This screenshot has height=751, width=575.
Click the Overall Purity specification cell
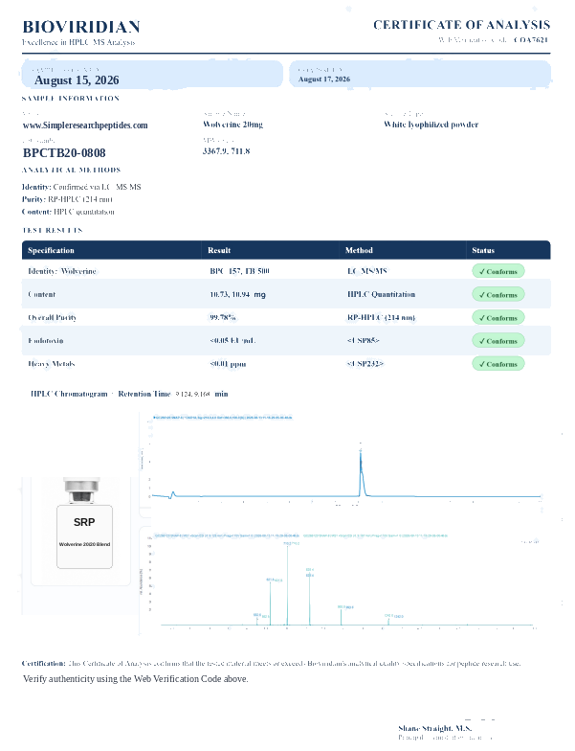[52, 318]
